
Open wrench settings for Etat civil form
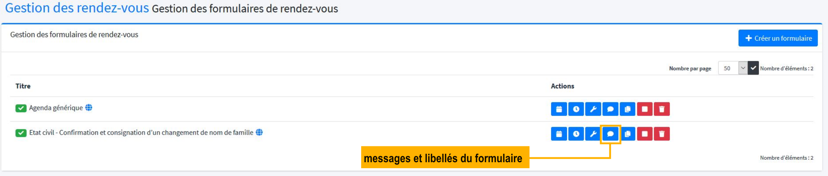593,134
